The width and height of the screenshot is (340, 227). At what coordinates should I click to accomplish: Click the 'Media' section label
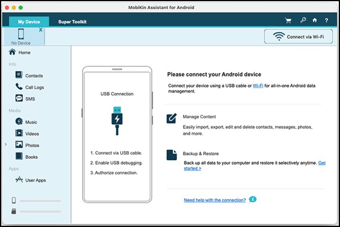pyautogui.click(x=15, y=110)
